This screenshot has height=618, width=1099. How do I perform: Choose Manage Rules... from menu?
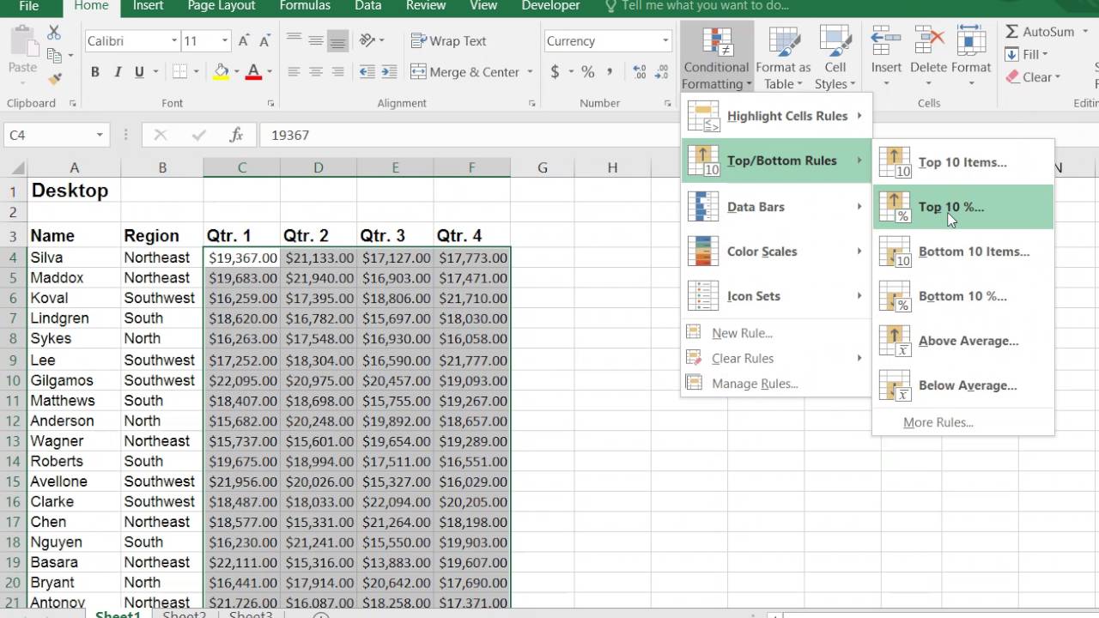(x=776, y=384)
